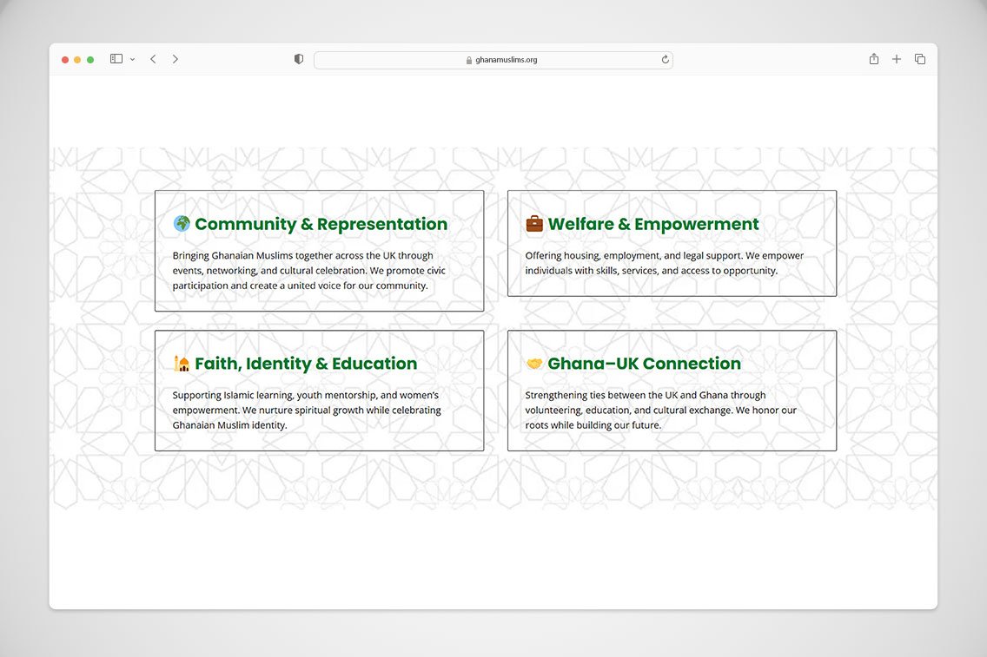987x657 pixels.
Task: Click the globe emoji icon
Action: [182, 224]
